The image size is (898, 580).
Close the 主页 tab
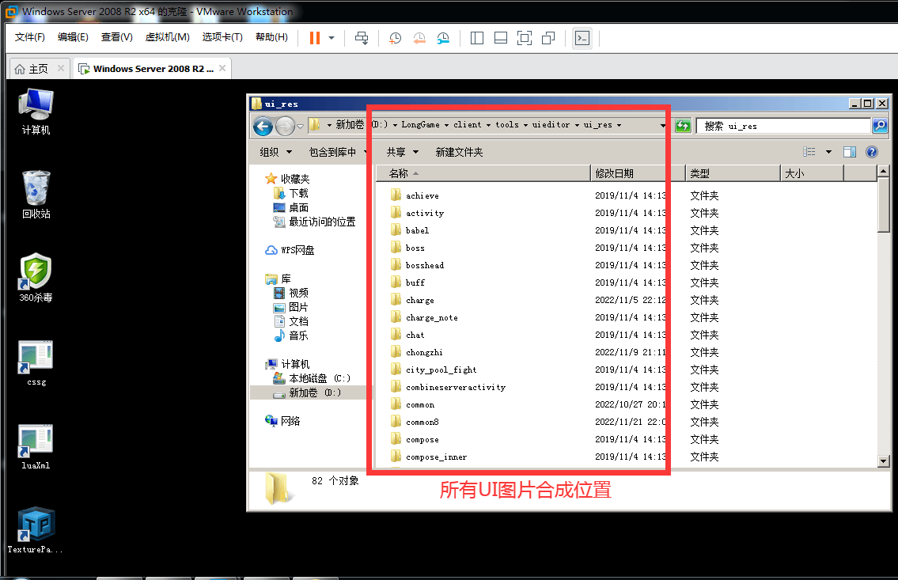coord(61,68)
